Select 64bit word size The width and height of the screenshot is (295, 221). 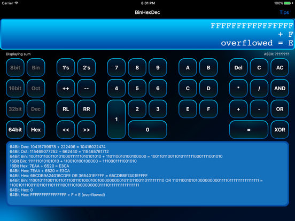tap(15, 130)
